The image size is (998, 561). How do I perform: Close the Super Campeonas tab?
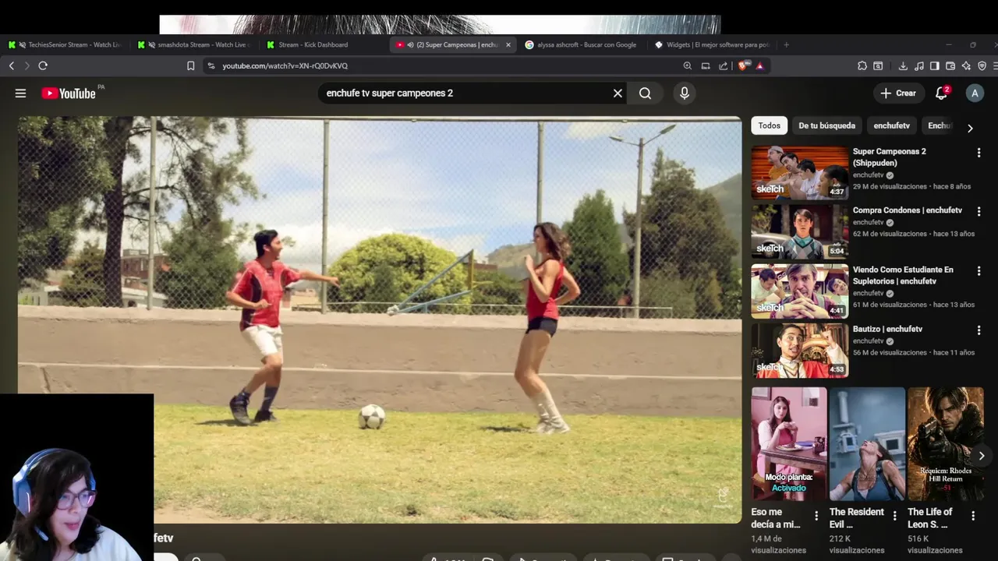coord(508,45)
